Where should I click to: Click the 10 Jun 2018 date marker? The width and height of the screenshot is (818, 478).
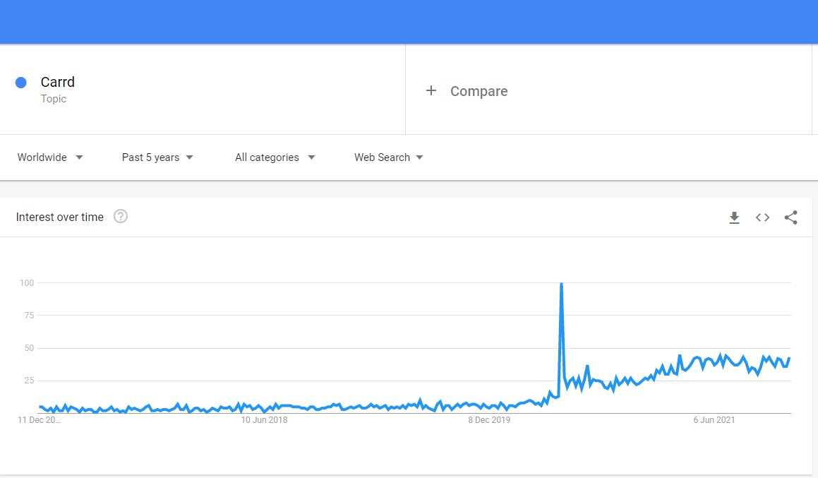pos(265,419)
